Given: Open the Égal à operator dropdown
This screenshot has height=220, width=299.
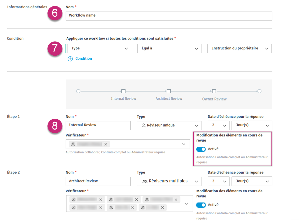Looking at the screenshot, I should tap(169, 49).
